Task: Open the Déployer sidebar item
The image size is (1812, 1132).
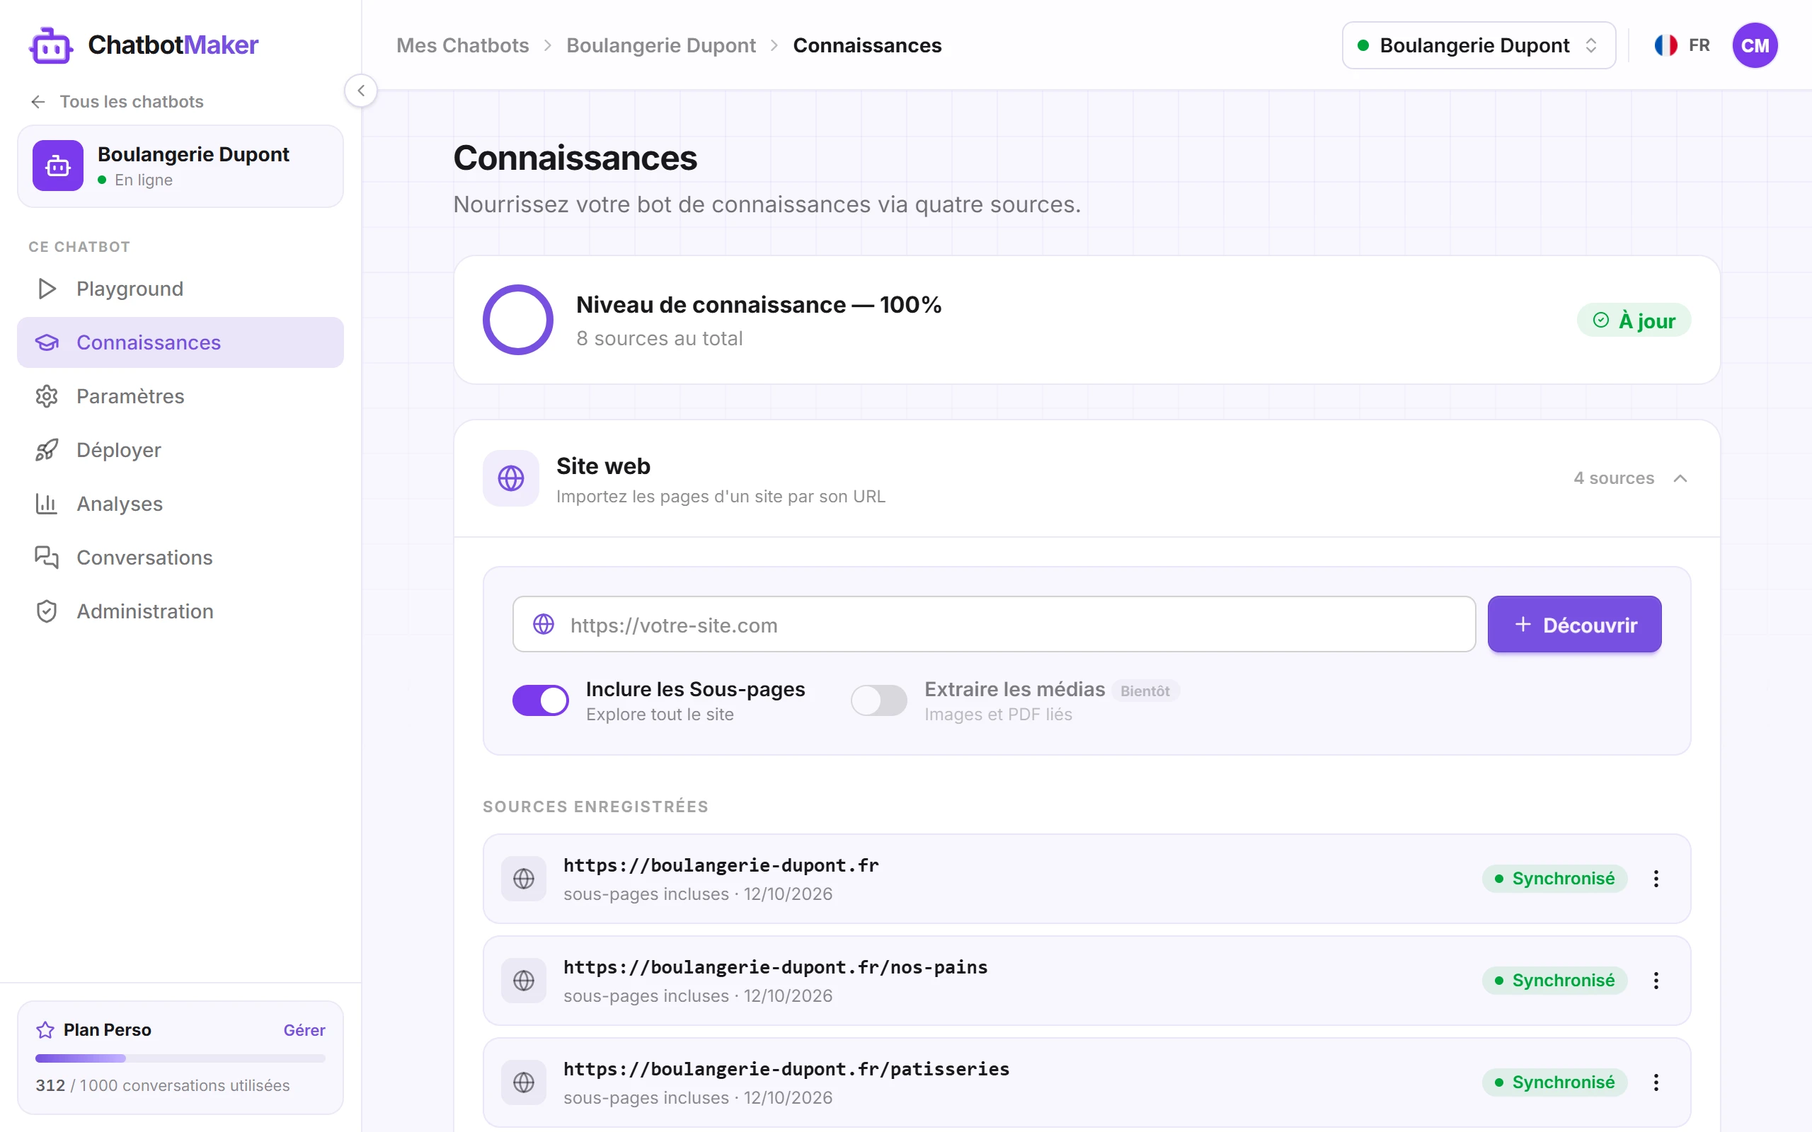Action: click(180, 450)
